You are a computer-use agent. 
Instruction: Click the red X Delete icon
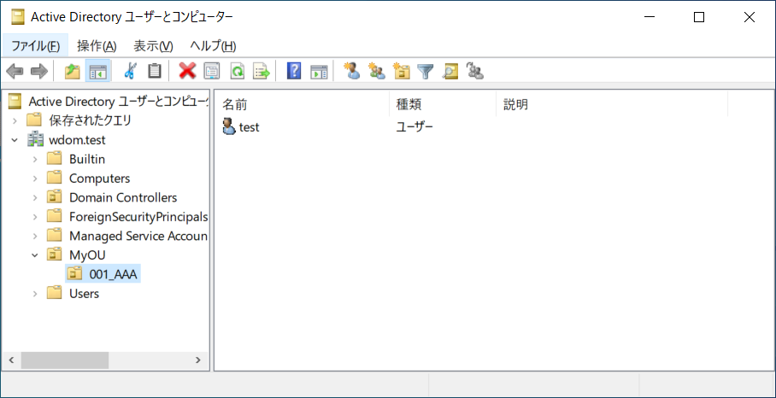[187, 71]
